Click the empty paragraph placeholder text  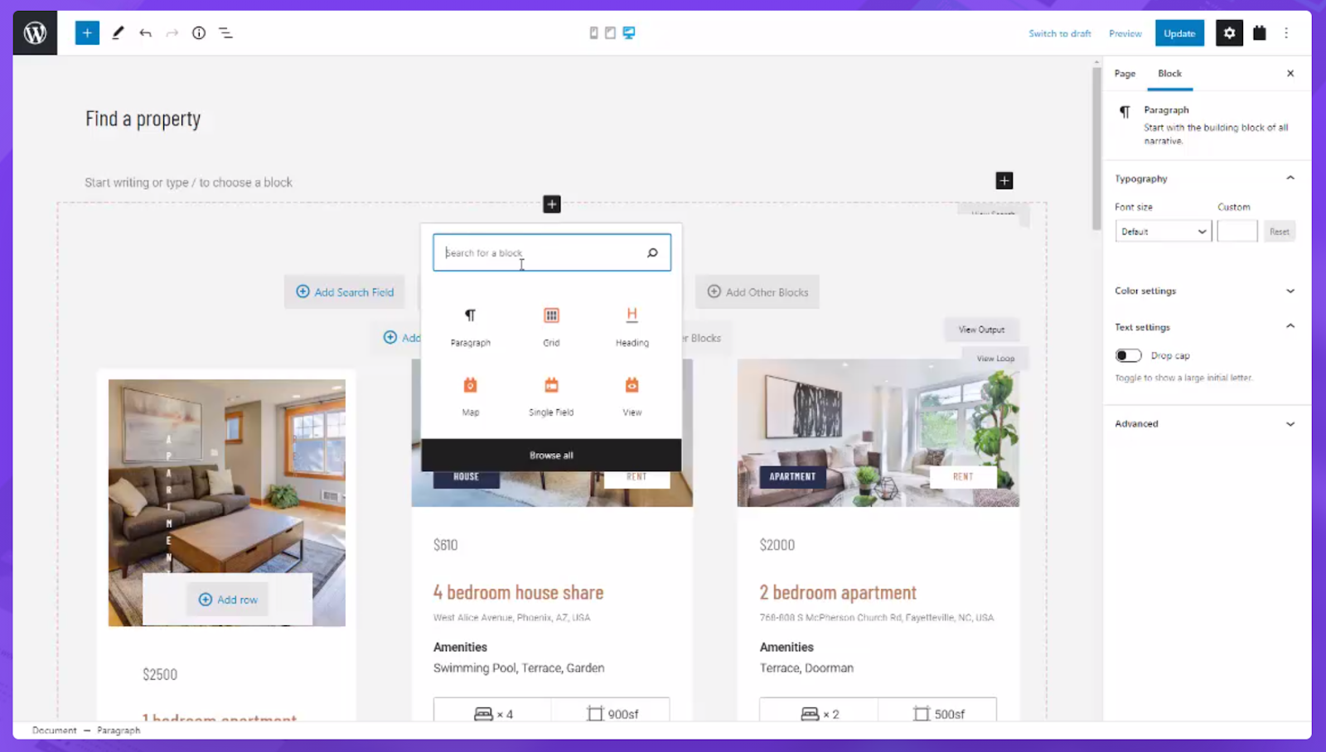(x=188, y=182)
